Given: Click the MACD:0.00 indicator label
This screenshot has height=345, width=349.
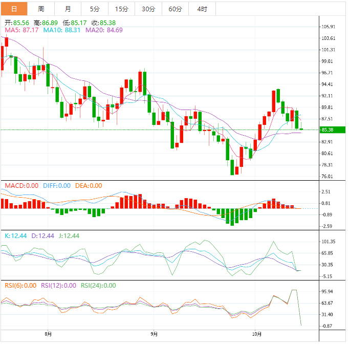Looking at the screenshot, I should [21, 186].
